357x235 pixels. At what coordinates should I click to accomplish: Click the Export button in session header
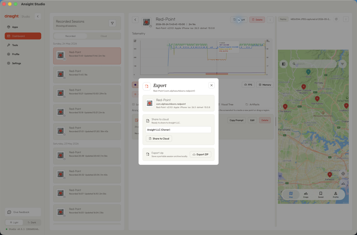tap(239, 20)
